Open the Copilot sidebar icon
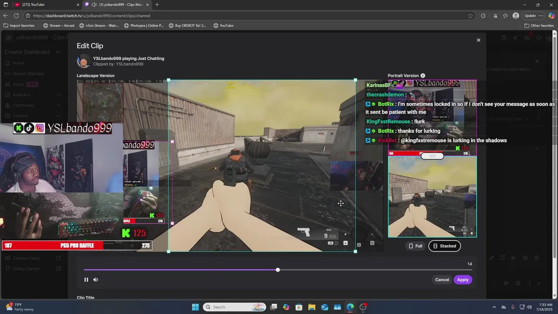Viewport: 558px width, 314px height. (x=551, y=16)
